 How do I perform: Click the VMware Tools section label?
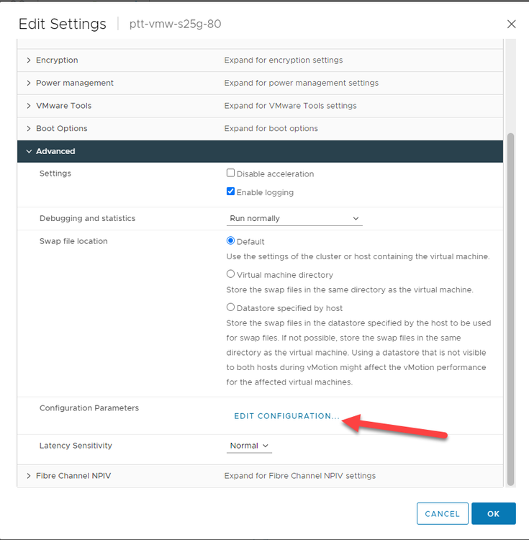[63, 106]
